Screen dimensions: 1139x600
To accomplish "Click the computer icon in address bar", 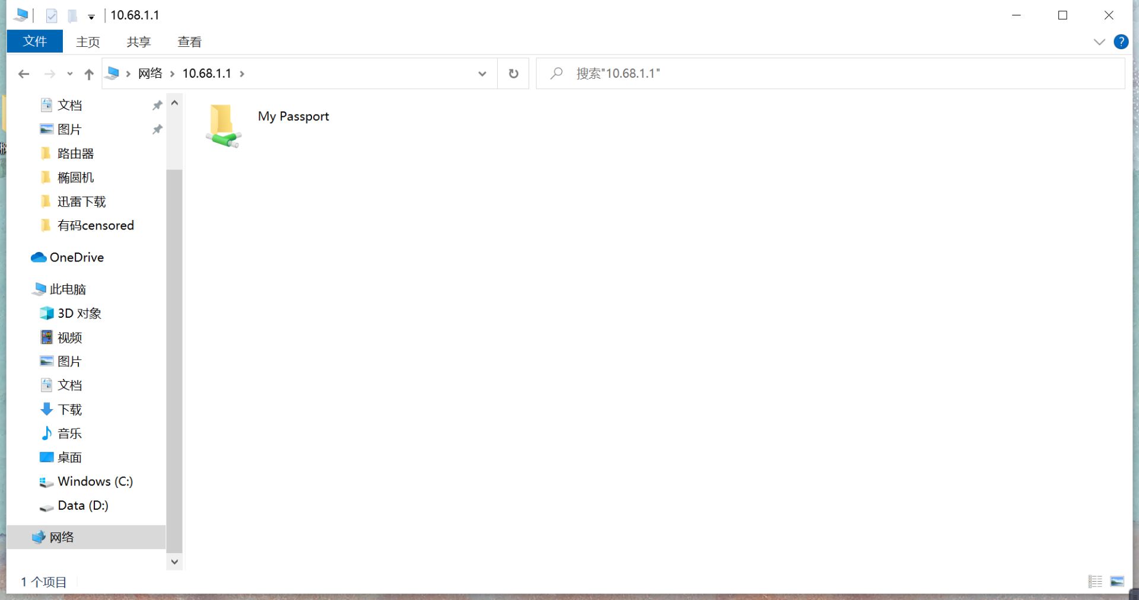I will pyautogui.click(x=112, y=73).
